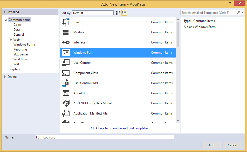Click the template list scroll down arrow
This screenshot has width=247, height=152.
pyautogui.click(x=178, y=121)
